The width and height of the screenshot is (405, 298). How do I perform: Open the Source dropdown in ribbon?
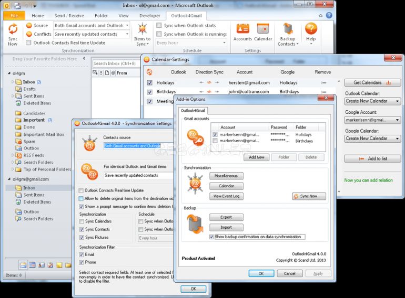127,26
